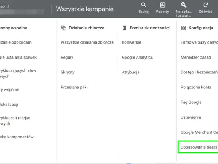Expand the account breadcrumb chevron
Screen dimensions: 218x164
point(8,6)
